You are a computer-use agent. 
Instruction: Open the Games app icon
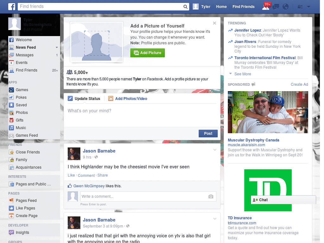click(11, 90)
